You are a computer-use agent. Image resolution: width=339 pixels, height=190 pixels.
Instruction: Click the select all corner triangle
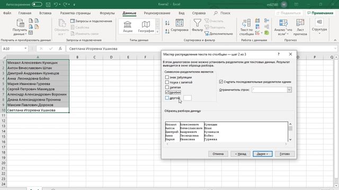[x=4, y=58]
